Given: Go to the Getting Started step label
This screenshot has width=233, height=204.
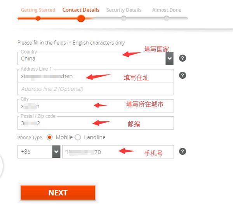Looking at the screenshot, I should [x=38, y=10].
